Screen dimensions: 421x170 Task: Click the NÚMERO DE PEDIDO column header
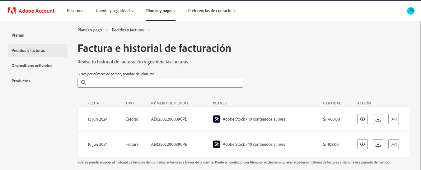pyautogui.click(x=170, y=103)
